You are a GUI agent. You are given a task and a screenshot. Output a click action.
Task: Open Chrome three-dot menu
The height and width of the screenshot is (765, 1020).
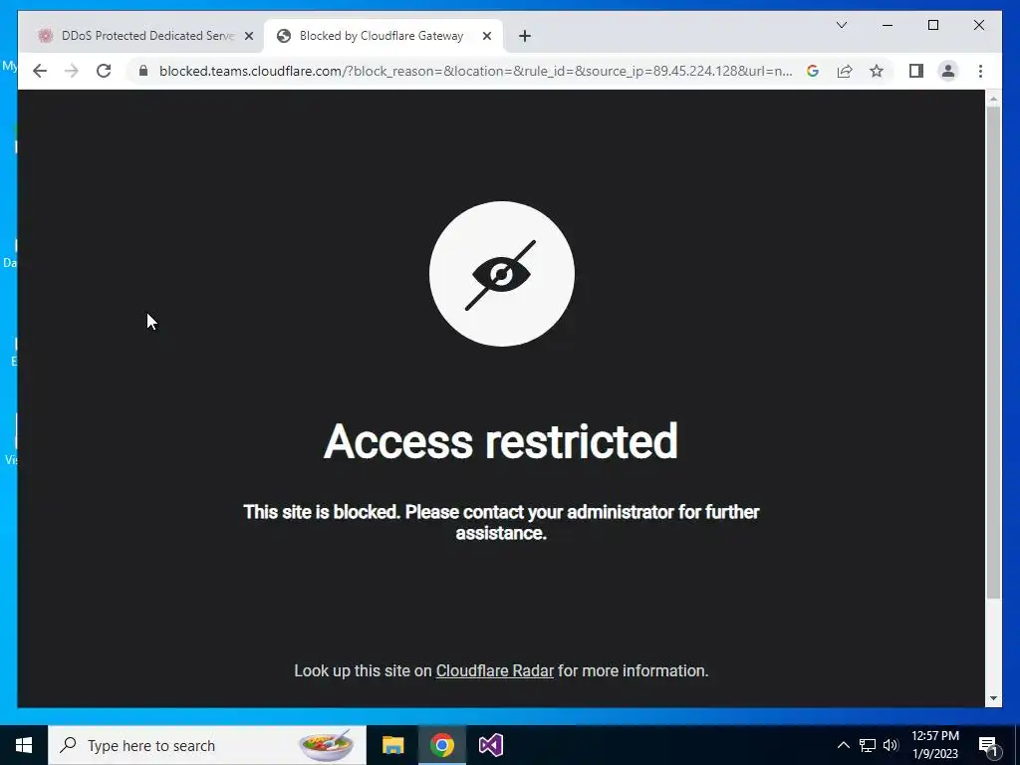[x=980, y=71]
